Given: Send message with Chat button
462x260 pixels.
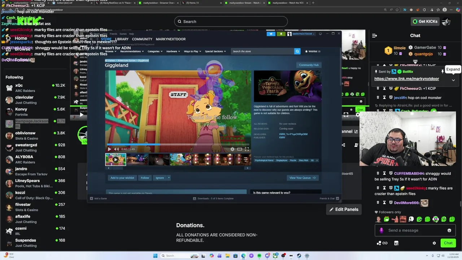Looking at the screenshot, I should tap(448, 243).
